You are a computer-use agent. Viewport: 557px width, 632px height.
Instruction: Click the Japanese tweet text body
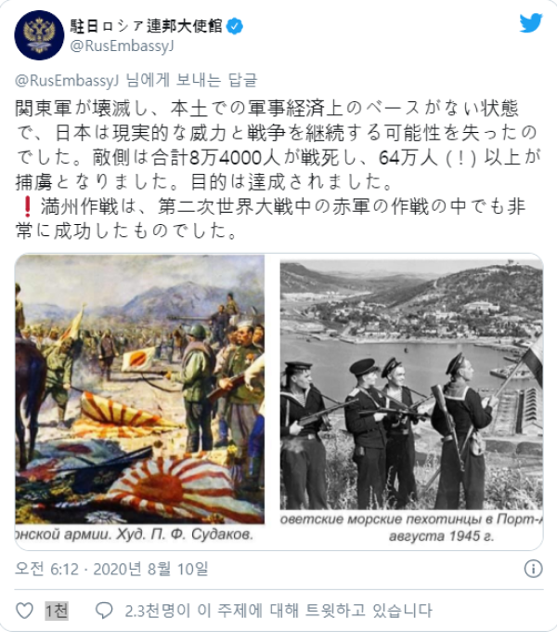click(278, 169)
